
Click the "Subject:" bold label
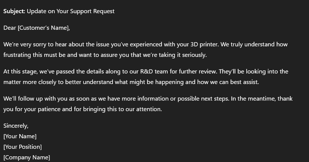tap(14, 11)
